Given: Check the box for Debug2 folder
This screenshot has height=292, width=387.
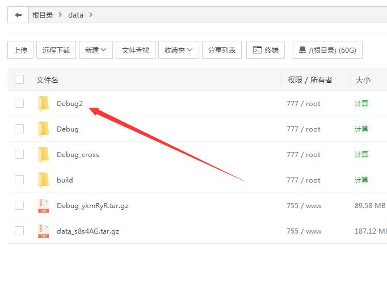Looking at the screenshot, I should tap(19, 103).
